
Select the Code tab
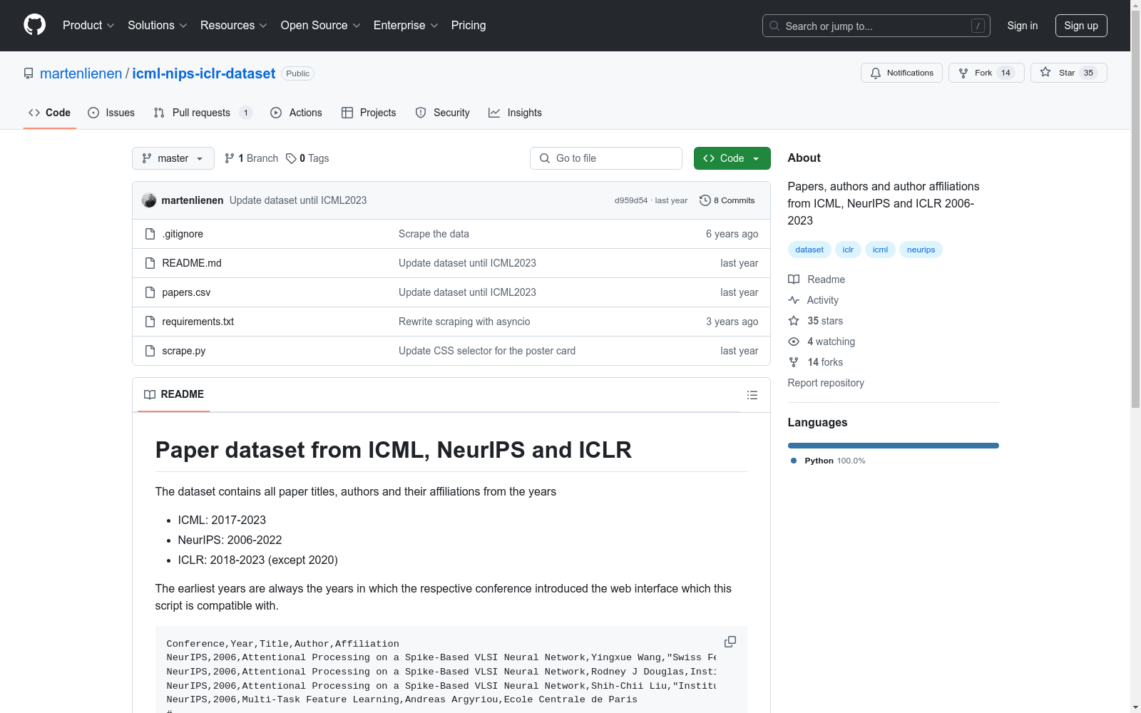(x=50, y=113)
